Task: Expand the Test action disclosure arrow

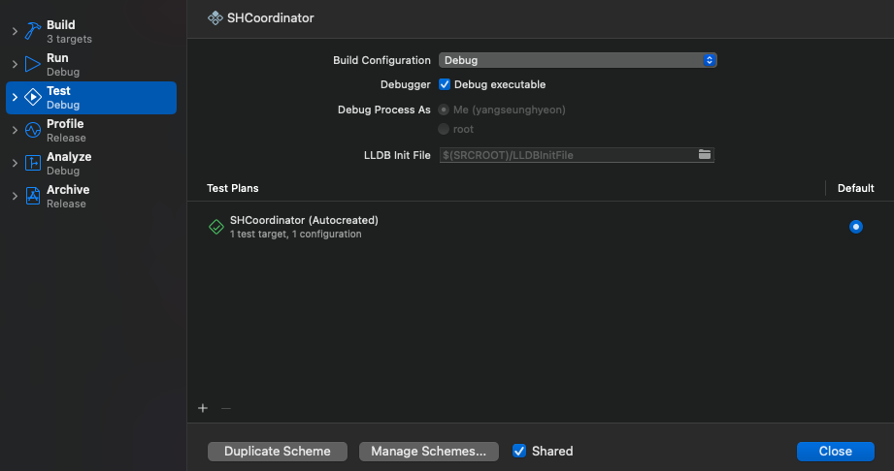Action: pos(15,97)
